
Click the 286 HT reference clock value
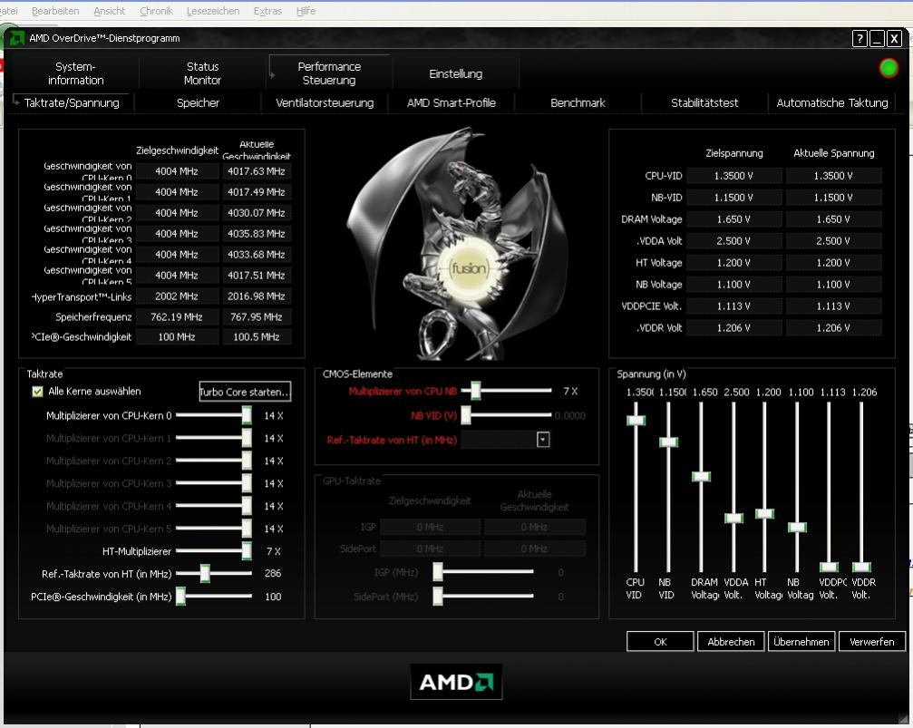pos(273,574)
